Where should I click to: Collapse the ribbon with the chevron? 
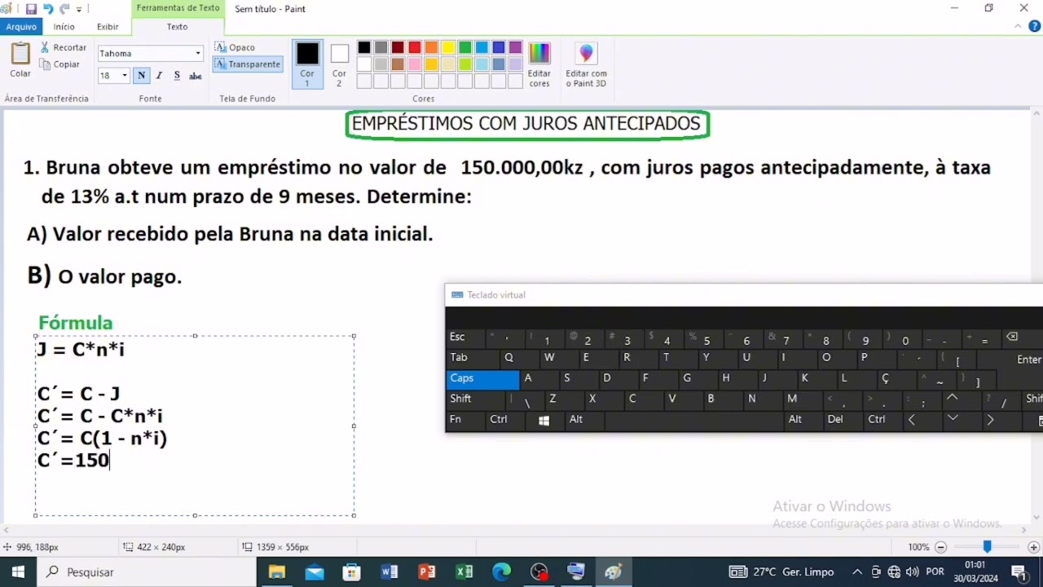(x=1018, y=27)
